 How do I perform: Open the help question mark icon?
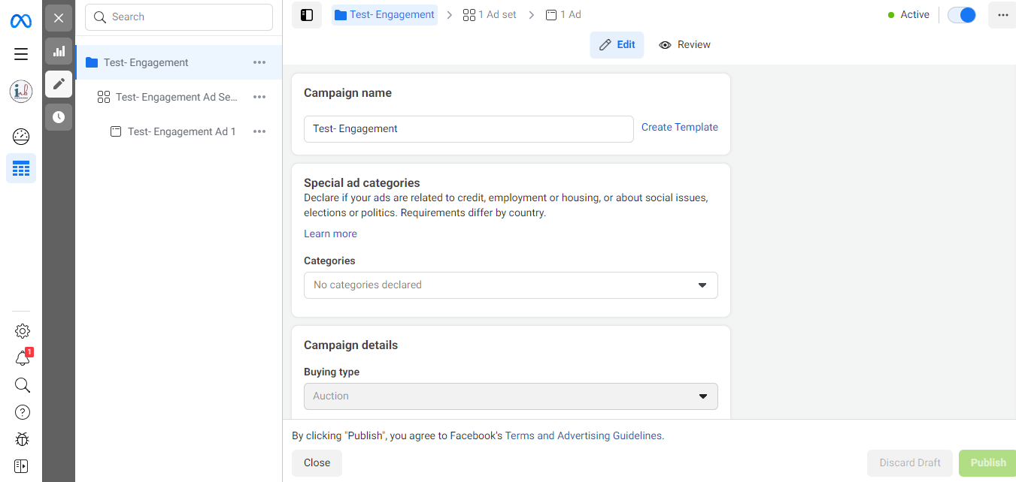(x=23, y=412)
